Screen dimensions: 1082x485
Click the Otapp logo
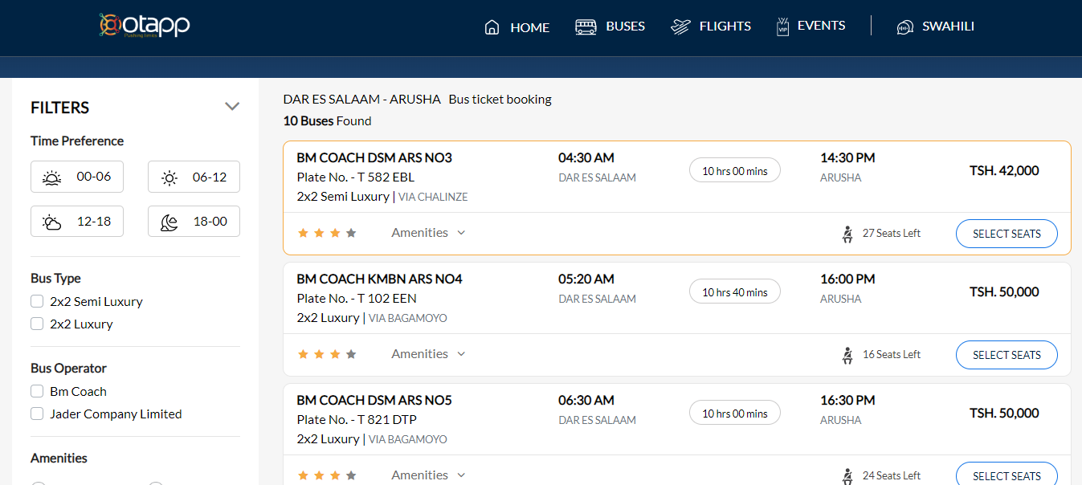pyautogui.click(x=145, y=26)
